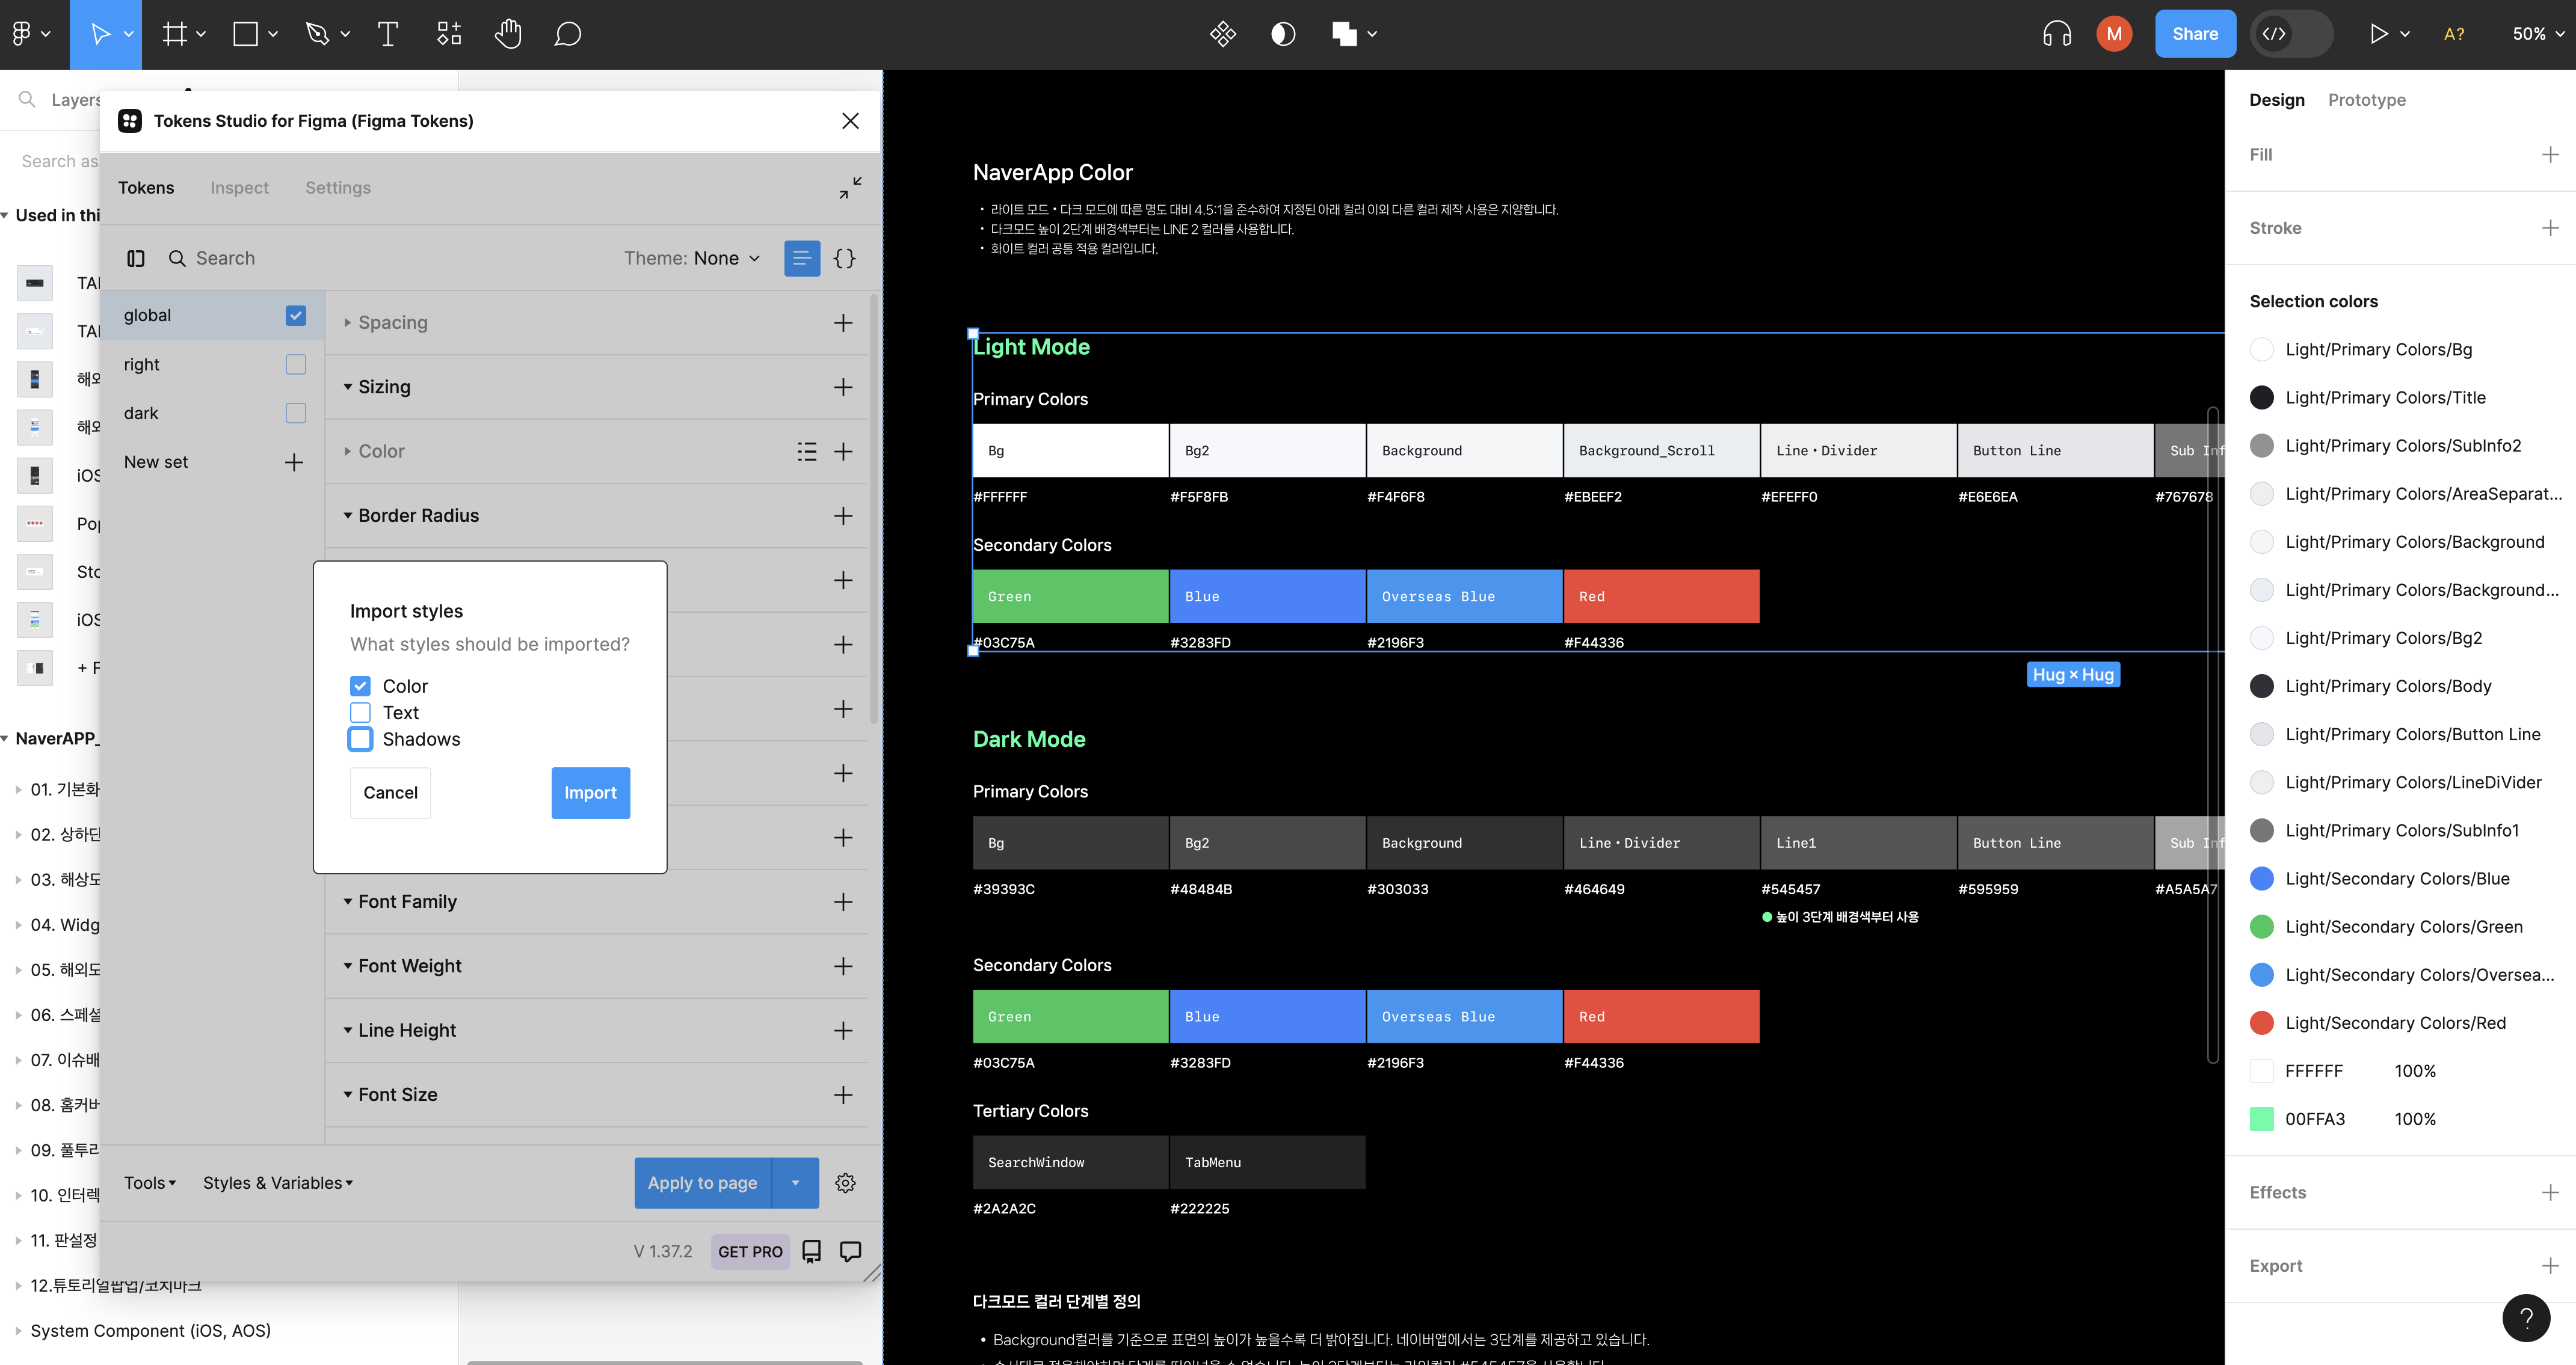Click the Mask contrast icon
The image size is (2576, 1365).
coord(1283,34)
